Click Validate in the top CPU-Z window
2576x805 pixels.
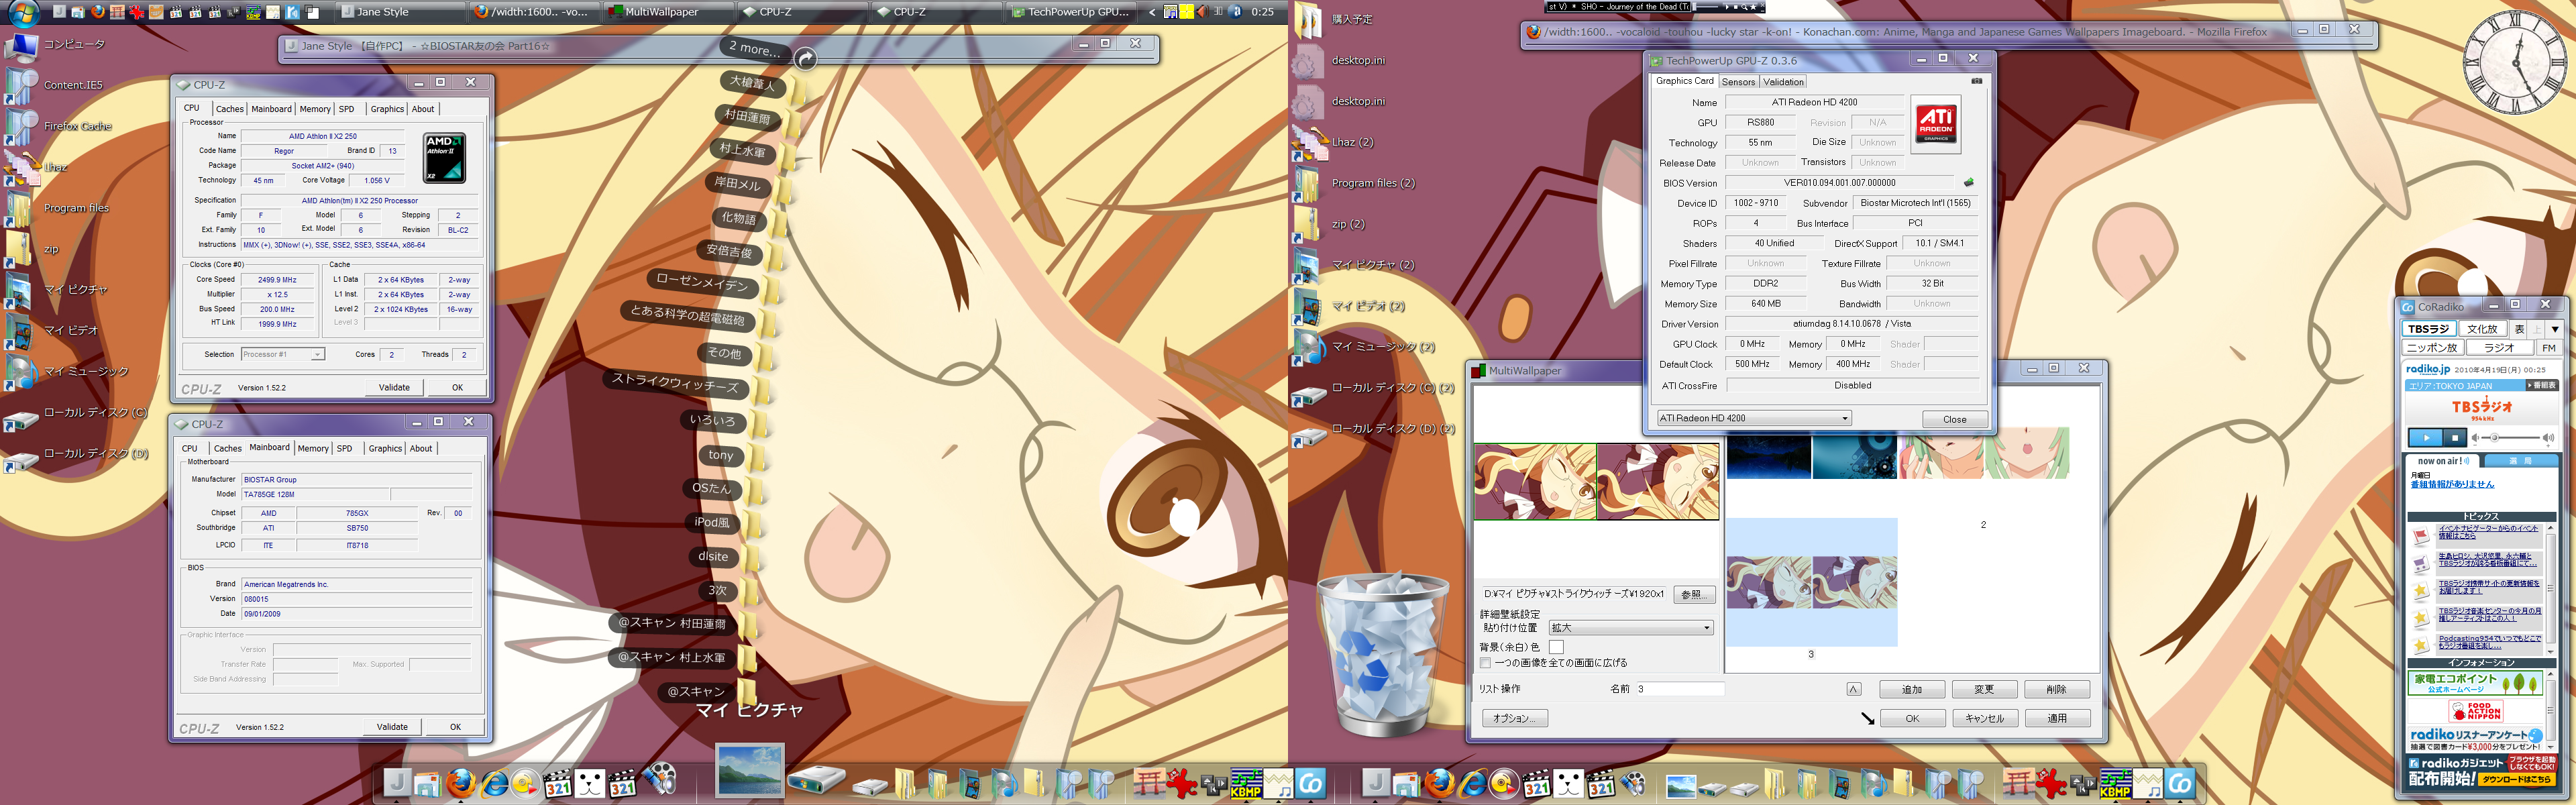click(x=394, y=388)
